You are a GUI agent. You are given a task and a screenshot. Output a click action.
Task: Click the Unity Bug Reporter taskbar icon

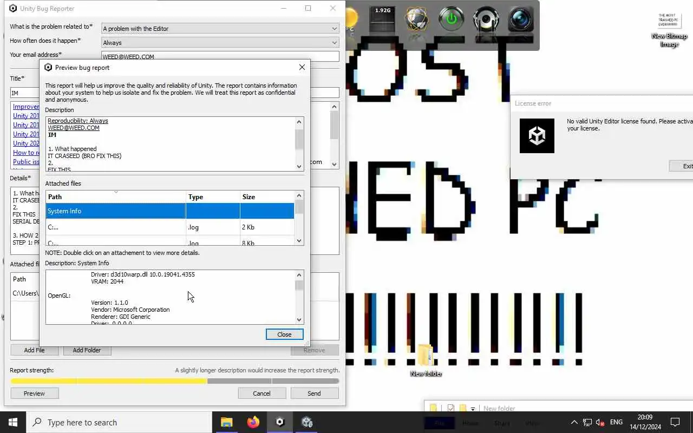click(x=280, y=422)
